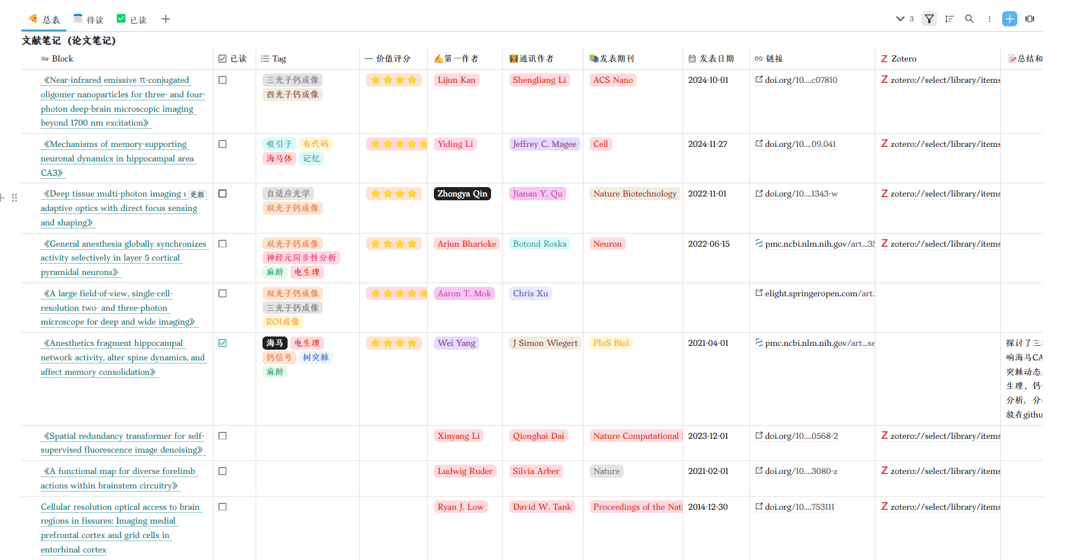Switch to the 已读 view tab

[132, 19]
